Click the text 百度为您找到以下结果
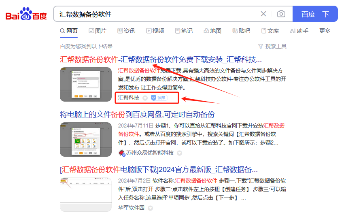 [x=86, y=46]
